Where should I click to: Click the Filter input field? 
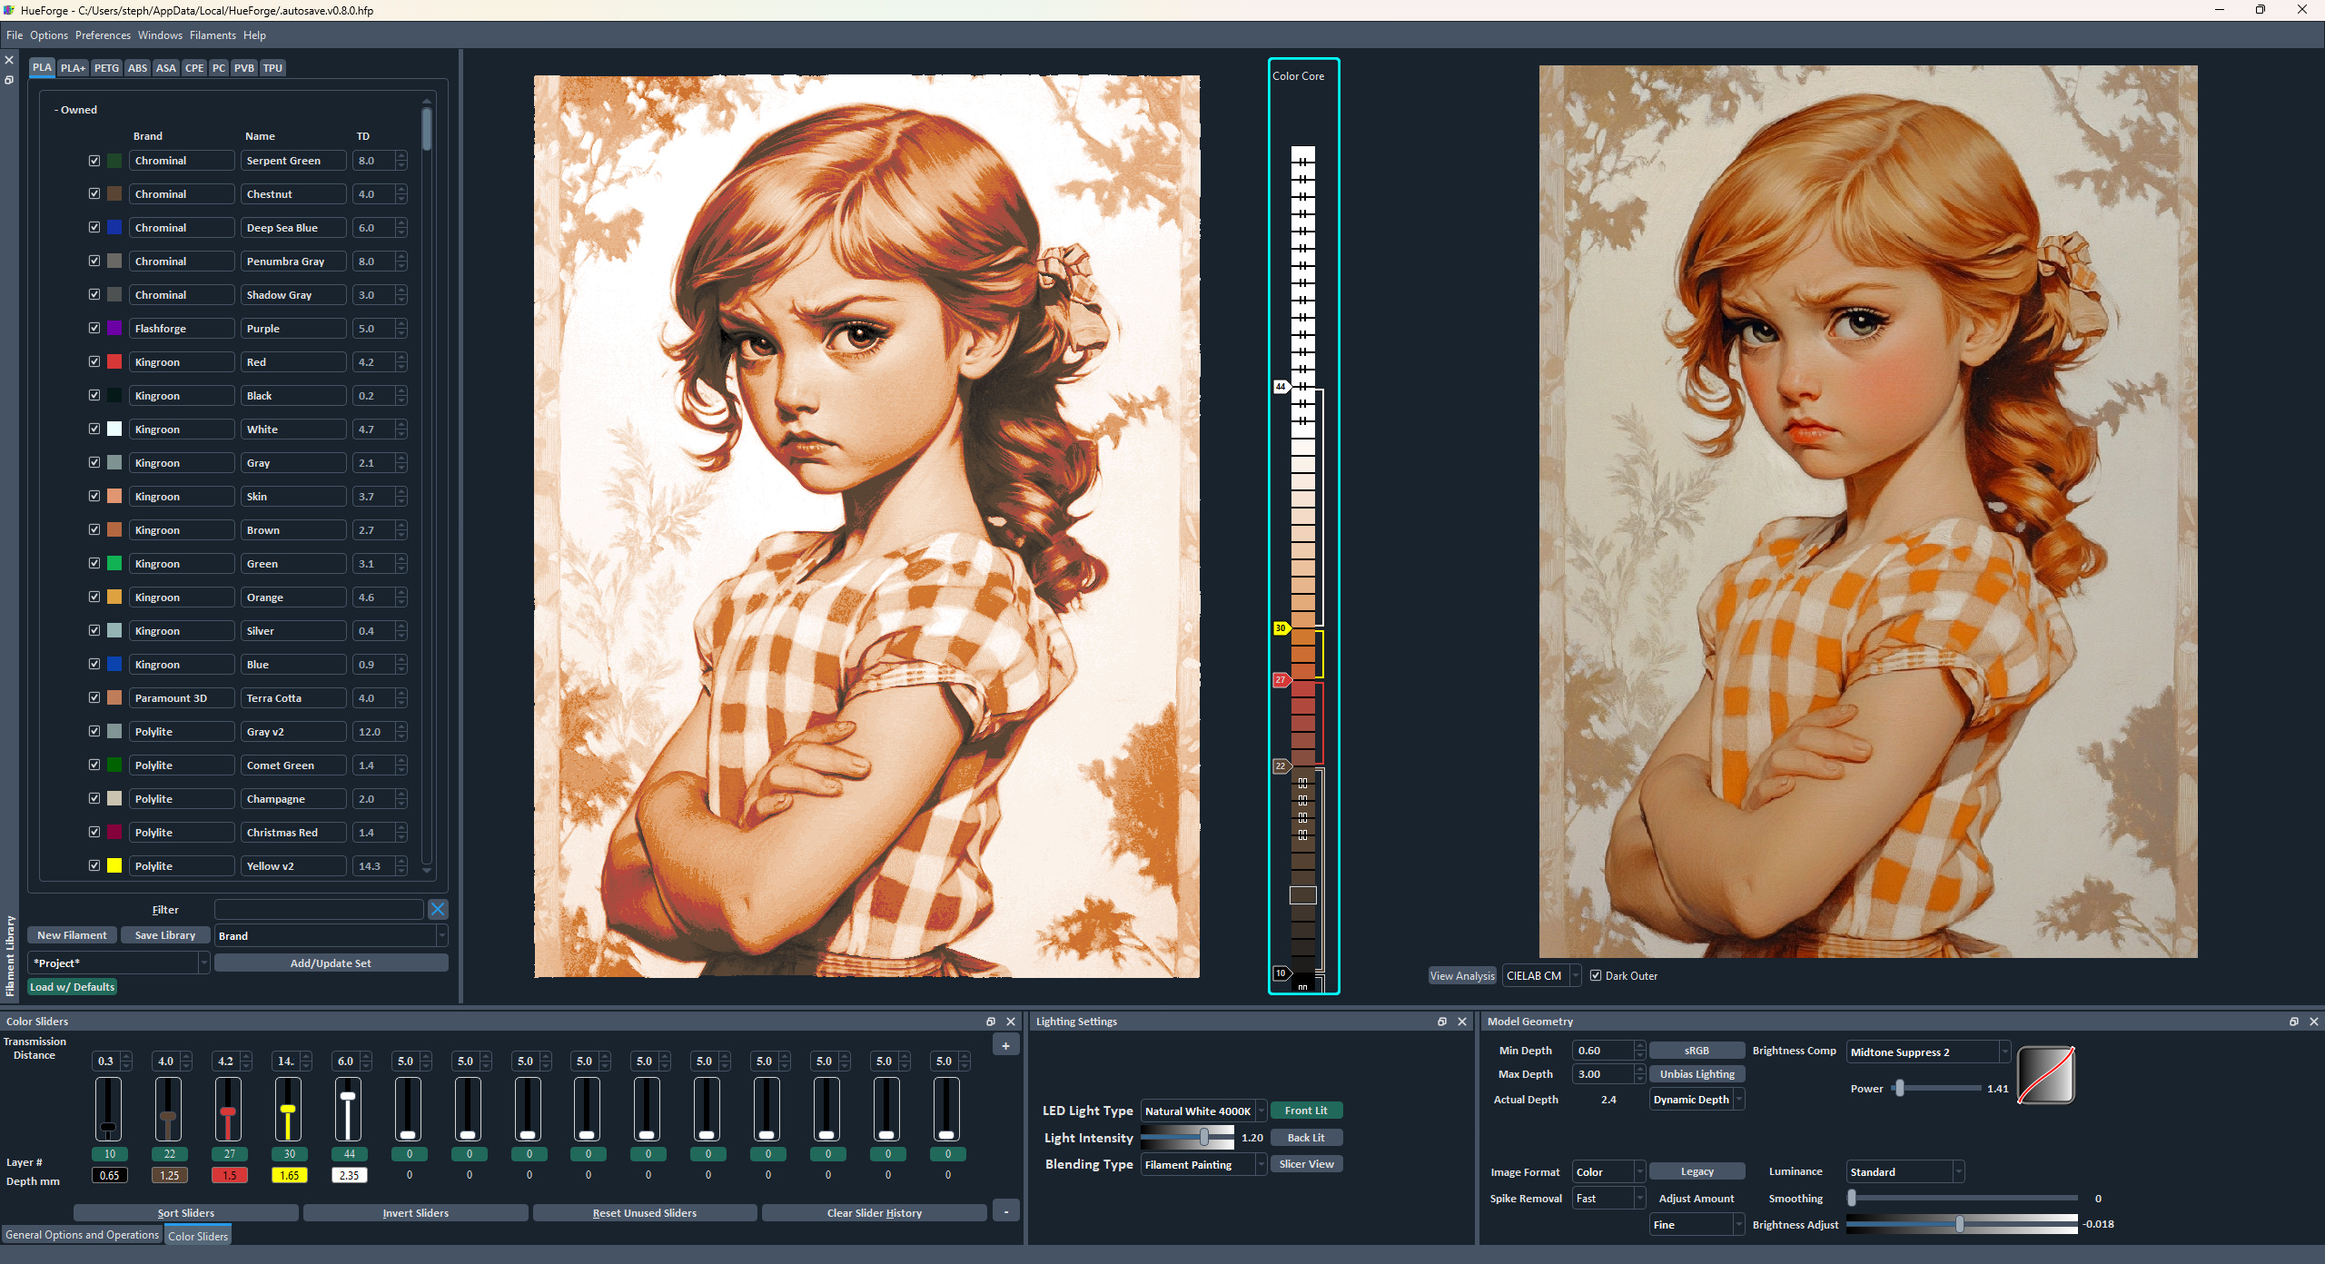click(319, 909)
